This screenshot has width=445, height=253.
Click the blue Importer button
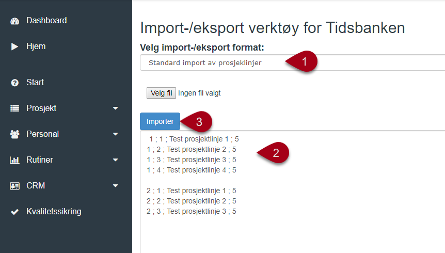point(160,121)
